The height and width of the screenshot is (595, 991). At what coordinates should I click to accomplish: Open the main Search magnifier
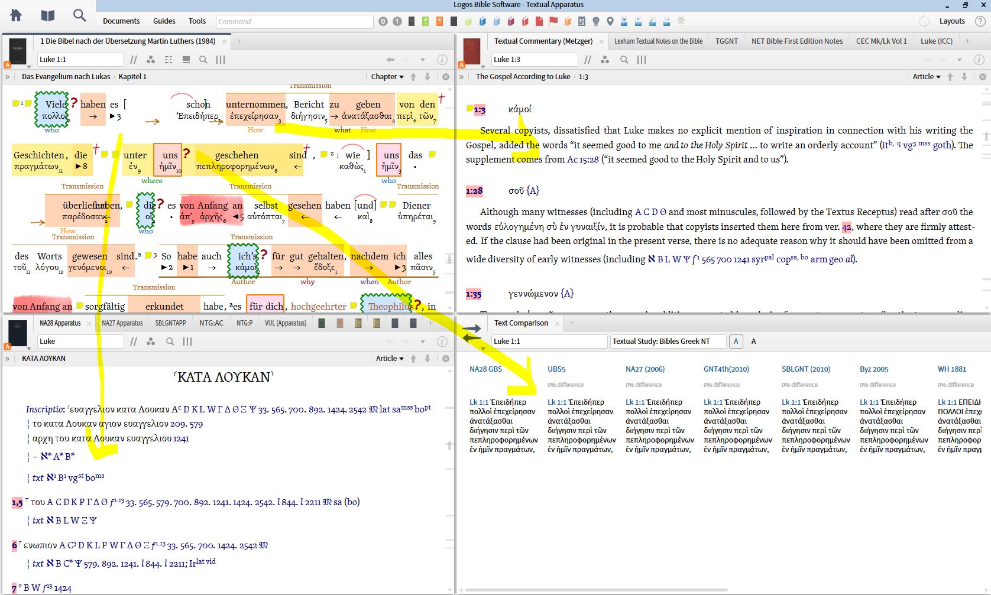(x=79, y=15)
